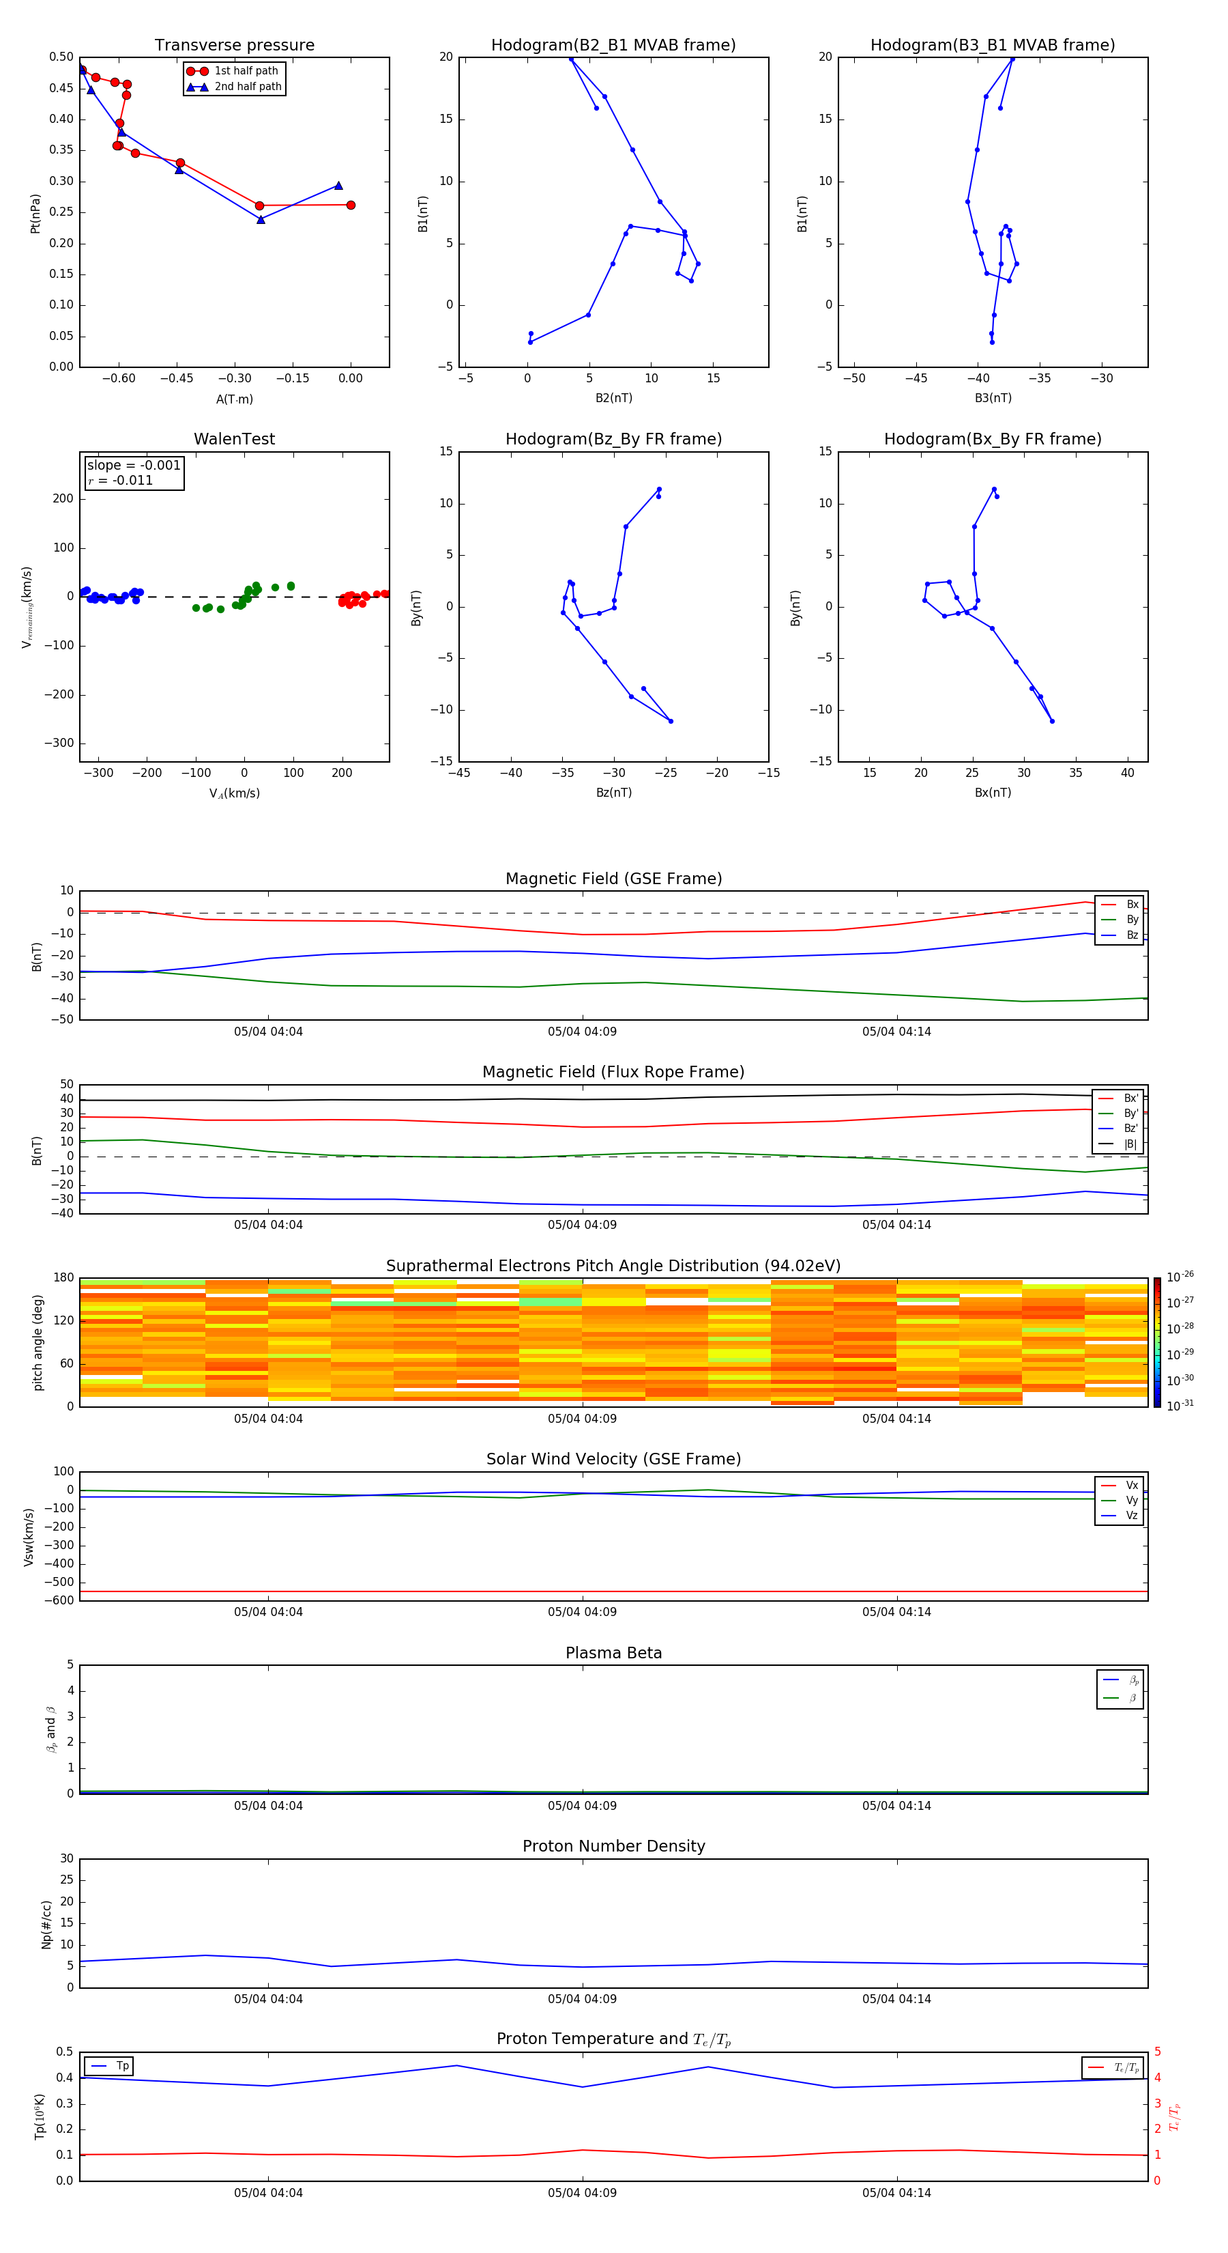The height and width of the screenshot is (2253, 1228).
Task: Click the "Bz(nT)" x-axis label
Action: [613, 793]
